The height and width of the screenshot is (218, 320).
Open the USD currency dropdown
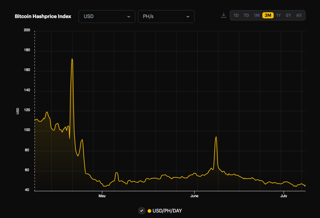pyautogui.click(x=107, y=17)
